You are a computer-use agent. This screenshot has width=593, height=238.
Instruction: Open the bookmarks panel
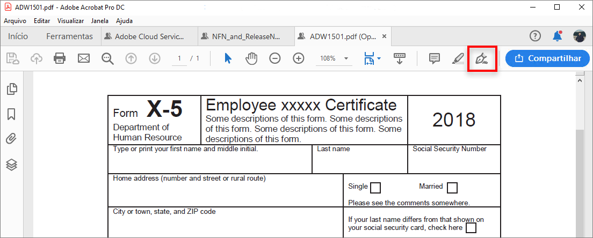tap(11, 114)
